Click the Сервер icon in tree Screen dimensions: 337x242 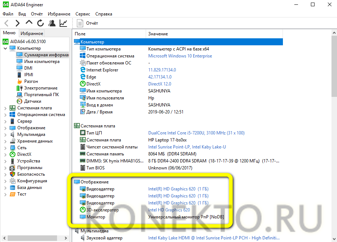[x=13, y=121]
